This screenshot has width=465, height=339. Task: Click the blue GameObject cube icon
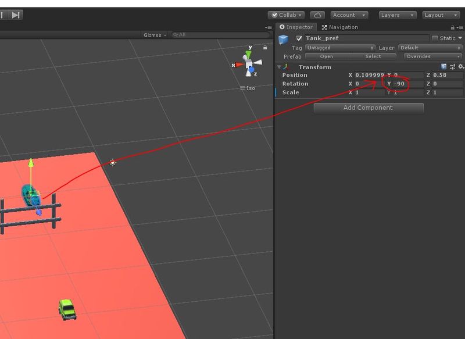(284, 39)
